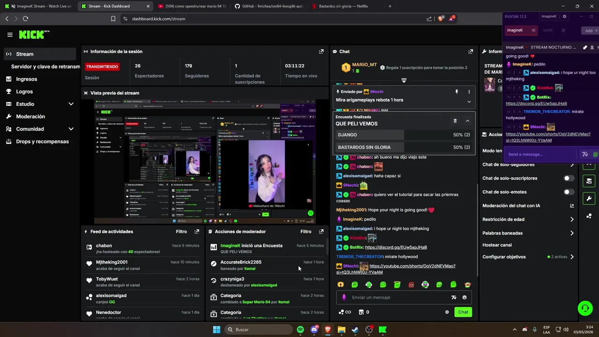Delete the finished poll QUE PELI VEMOS
The height and width of the screenshot is (337, 599).
(x=455, y=121)
